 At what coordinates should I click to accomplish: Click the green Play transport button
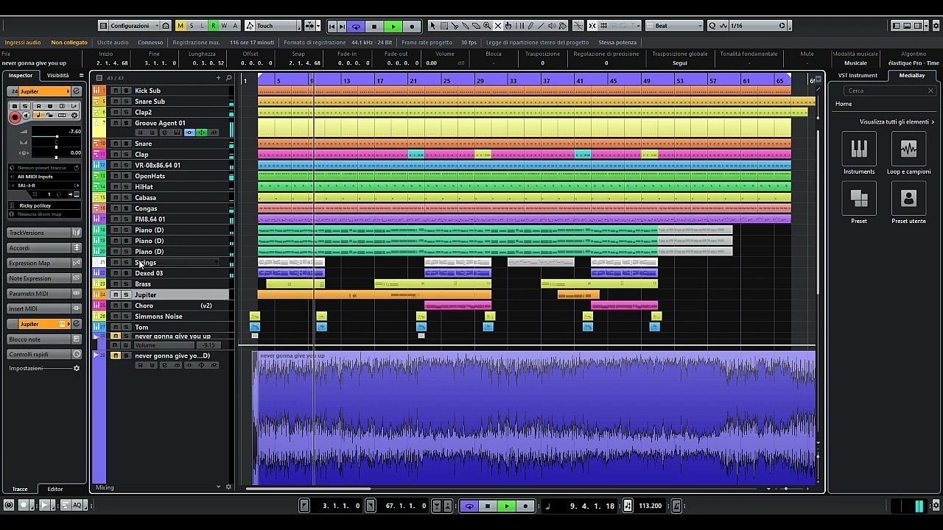click(x=393, y=26)
